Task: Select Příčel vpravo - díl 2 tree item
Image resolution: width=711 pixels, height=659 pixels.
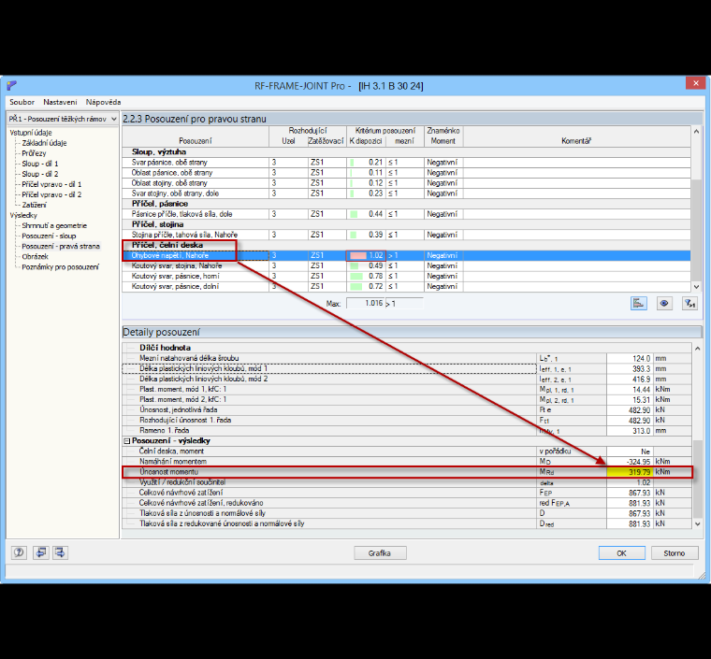Action: 51,194
